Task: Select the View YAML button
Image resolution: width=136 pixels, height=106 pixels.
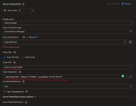Action: pos(113,4)
